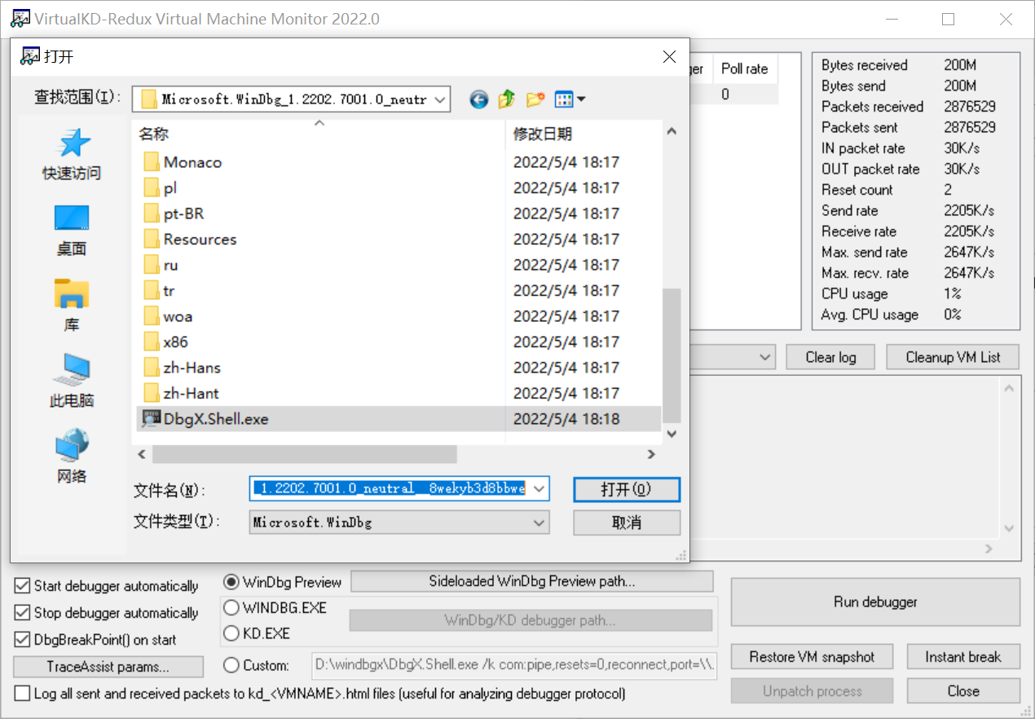Open the view menu icon in Open dialog
Viewport: 1035px width, 719px height.
(564, 99)
